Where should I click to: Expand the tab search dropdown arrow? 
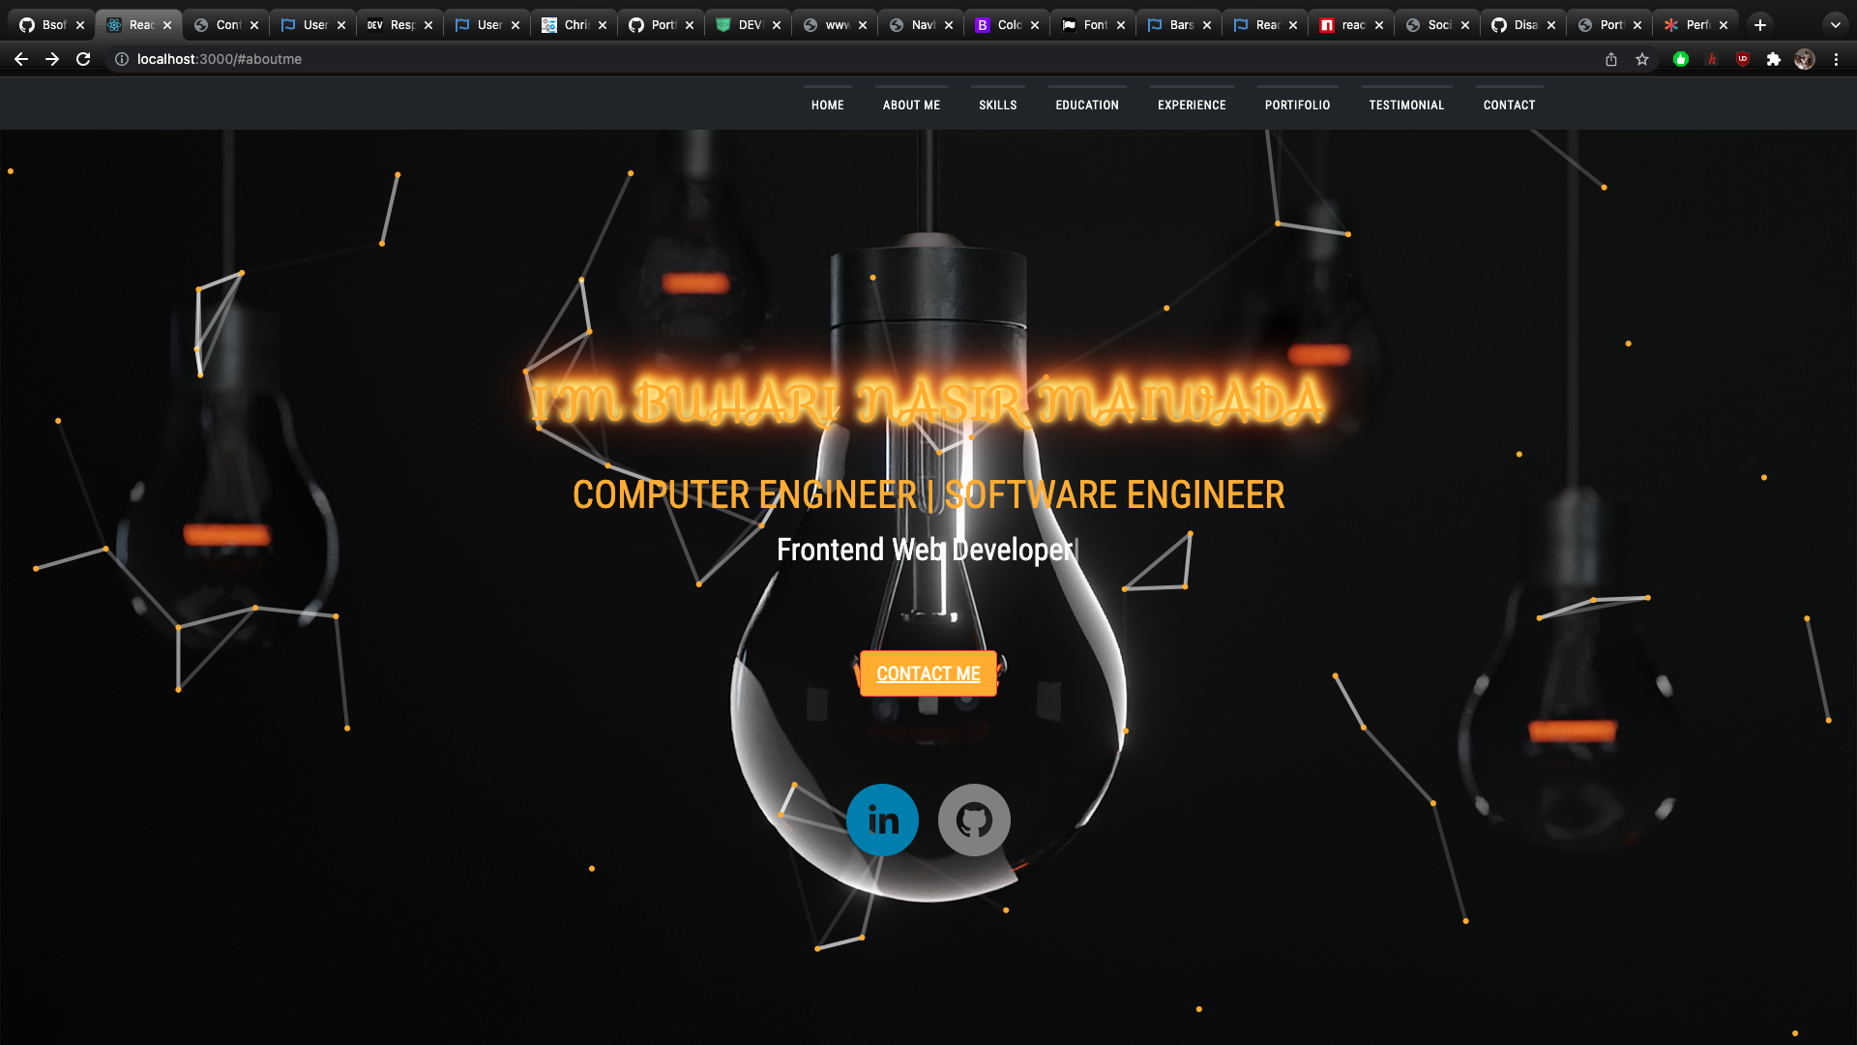pos(1835,25)
